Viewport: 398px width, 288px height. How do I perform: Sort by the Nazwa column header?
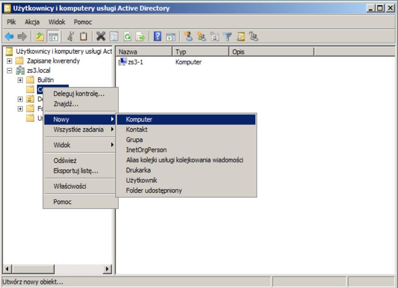pos(143,52)
